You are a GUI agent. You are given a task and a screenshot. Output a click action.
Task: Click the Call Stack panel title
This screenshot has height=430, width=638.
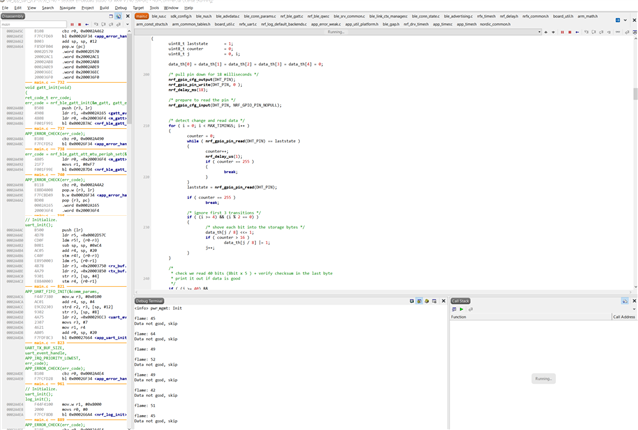tap(461, 301)
